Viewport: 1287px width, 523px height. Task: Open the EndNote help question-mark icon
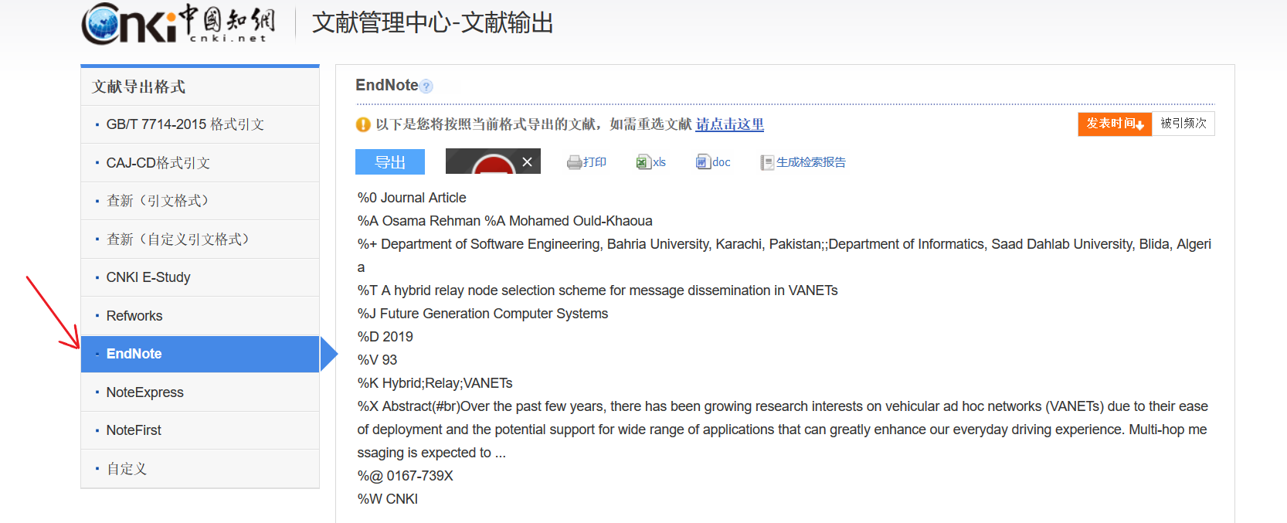coord(426,87)
